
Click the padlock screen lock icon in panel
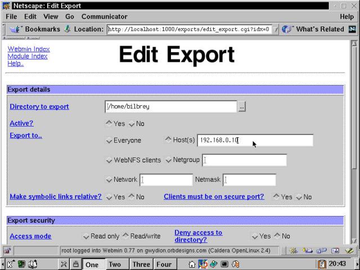75,264
